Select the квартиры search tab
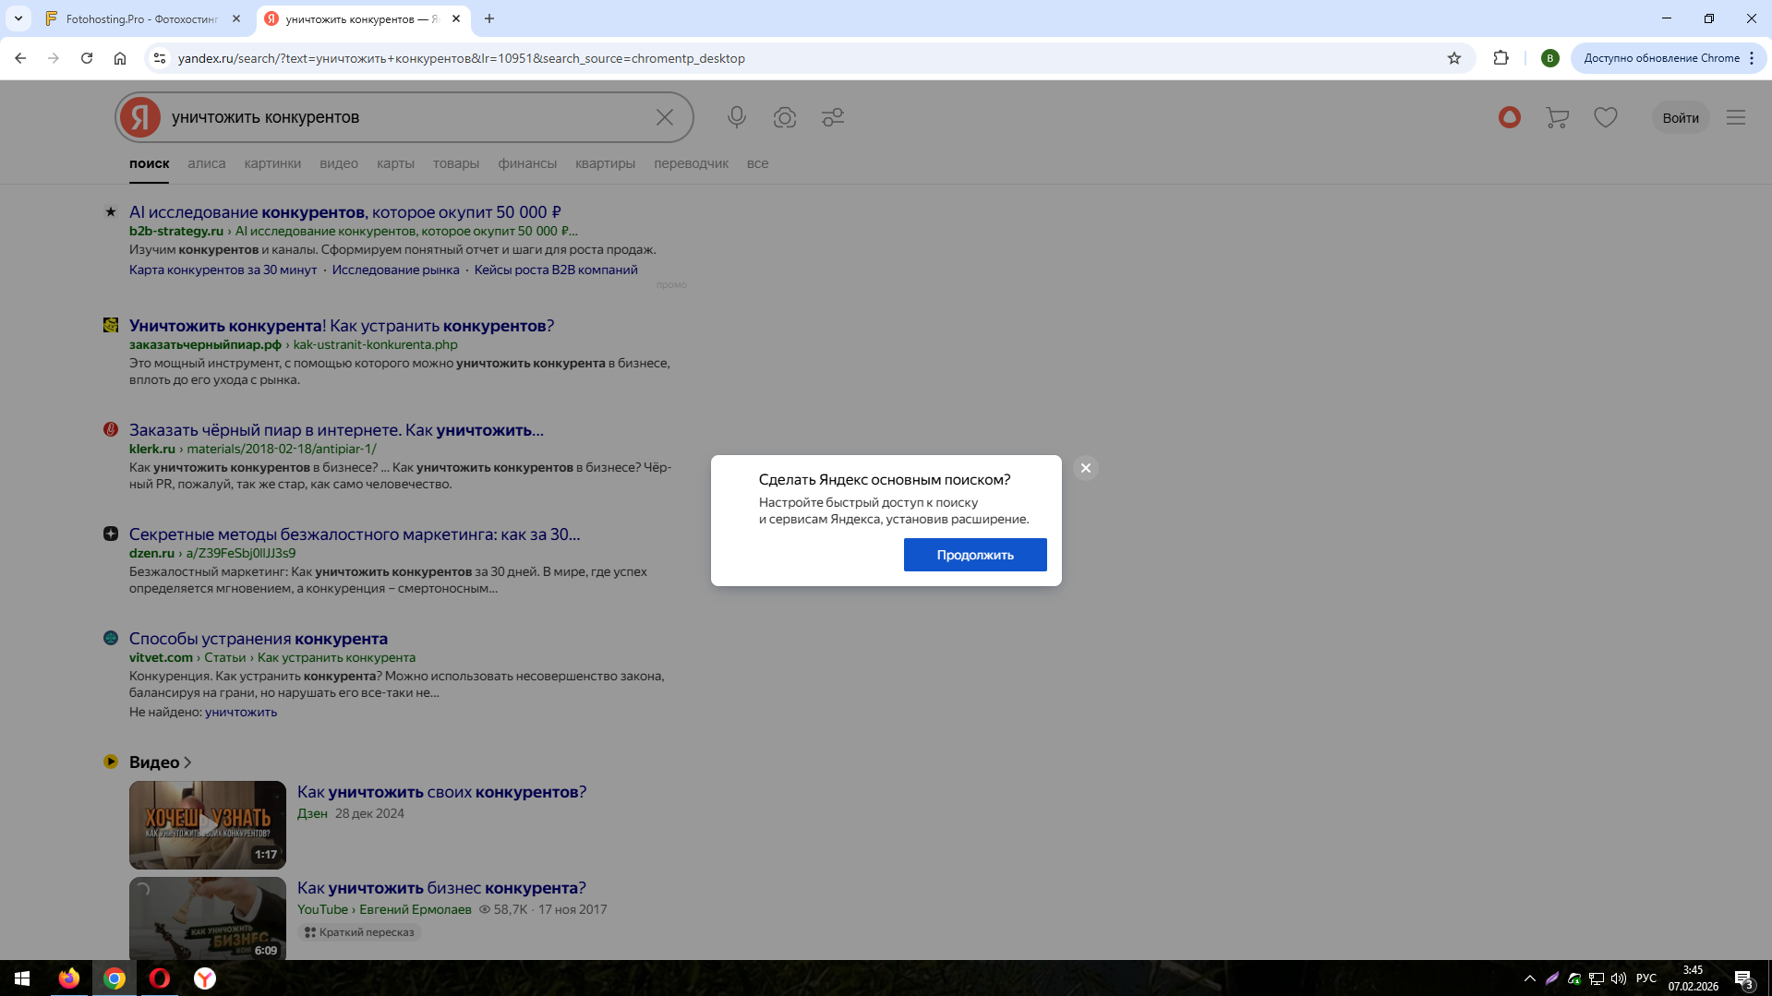This screenshot has width=1772, height=996. click(606, 163)
